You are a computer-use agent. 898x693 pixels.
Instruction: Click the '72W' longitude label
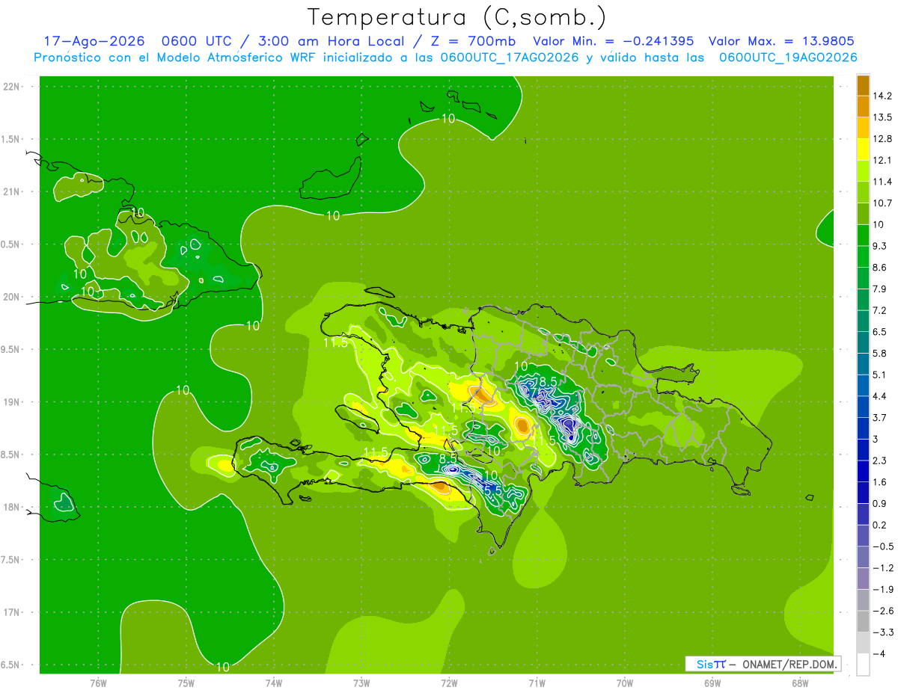click(449, 683)
